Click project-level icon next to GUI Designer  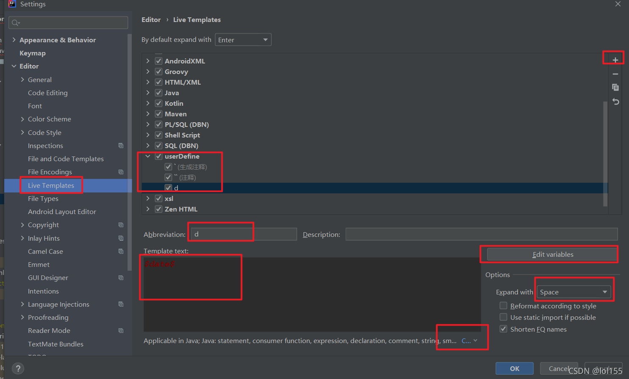coord(121,277)
